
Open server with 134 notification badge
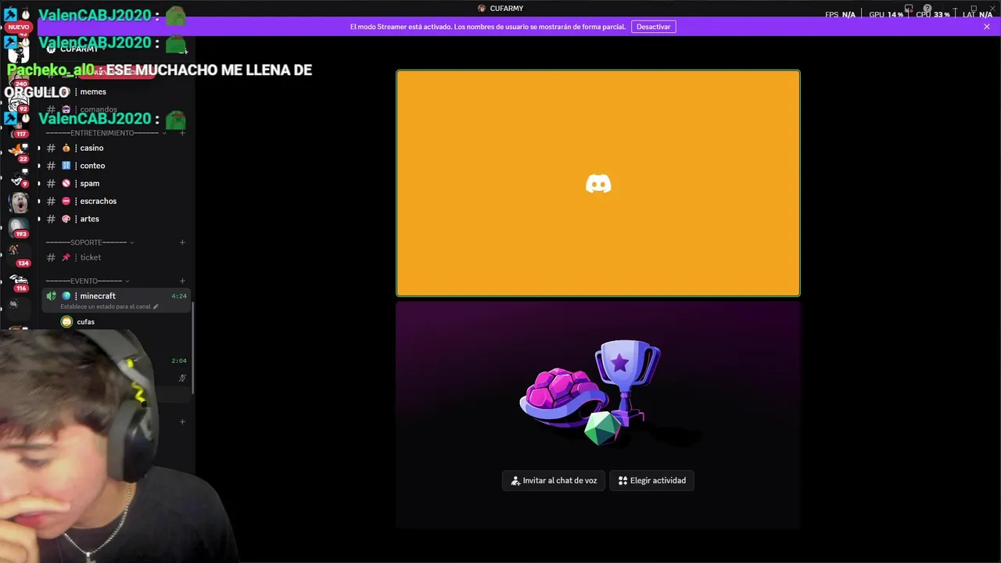click(17, 254)
